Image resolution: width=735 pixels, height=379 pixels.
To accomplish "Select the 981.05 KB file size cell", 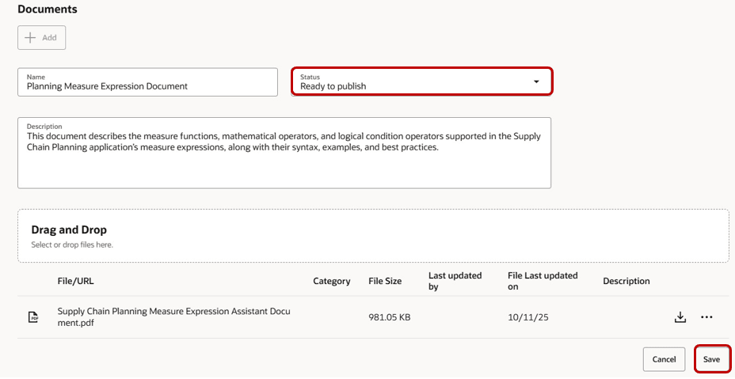I will (x=389, y=317).
